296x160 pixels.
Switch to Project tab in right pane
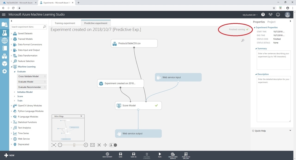[271, 22]
